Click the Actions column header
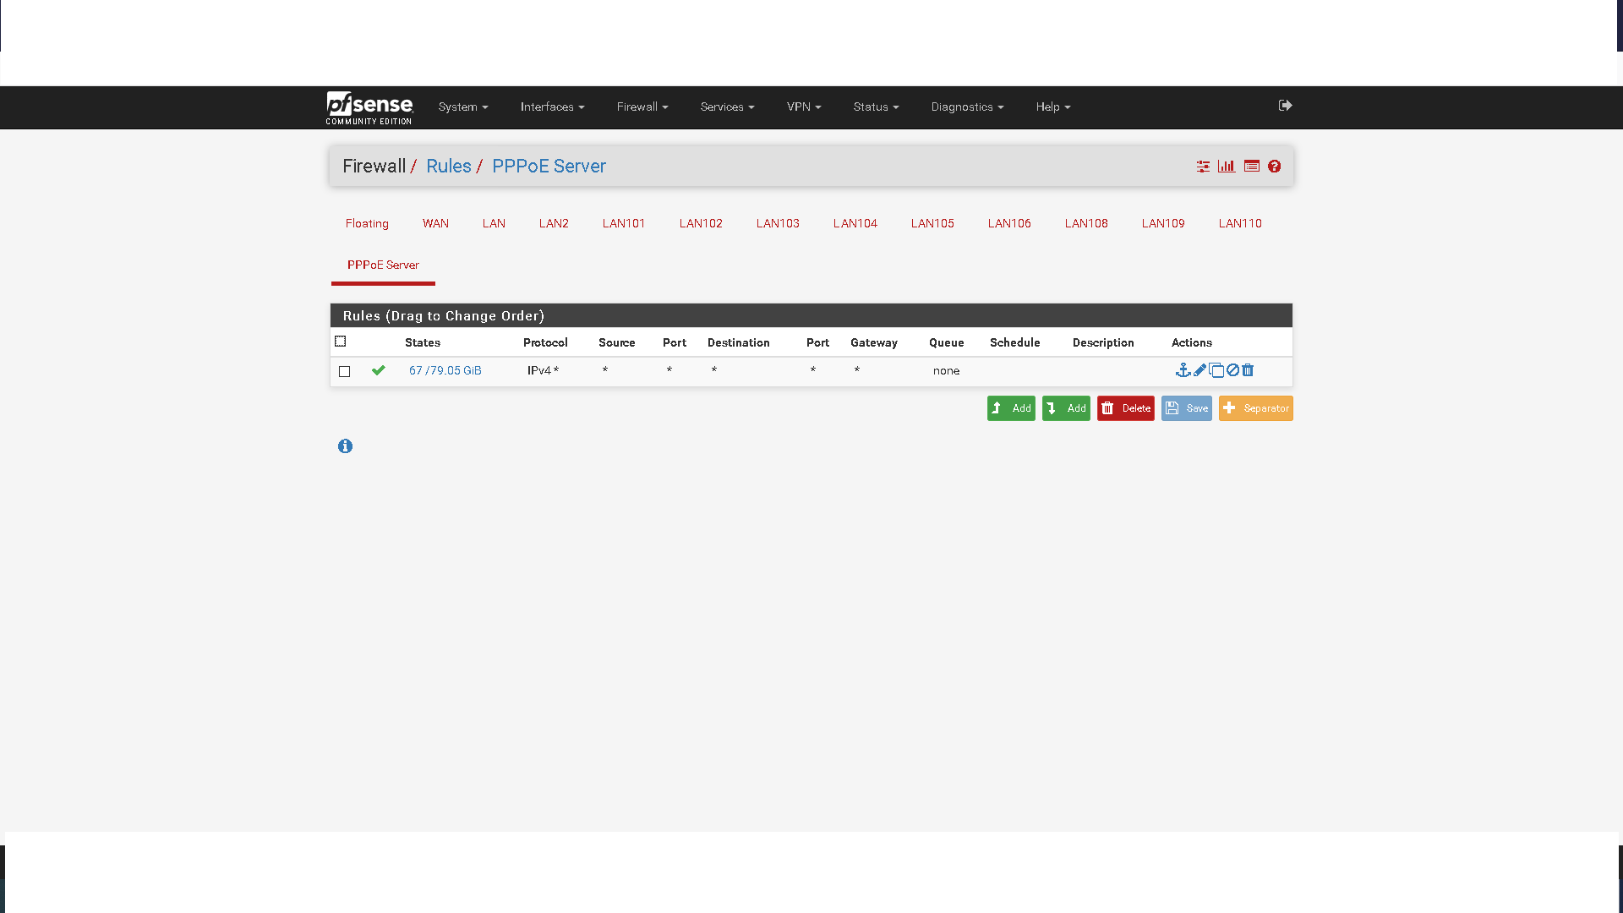Image resolution: width=1623 pixels, height=913 pixels. [1192, 342]
